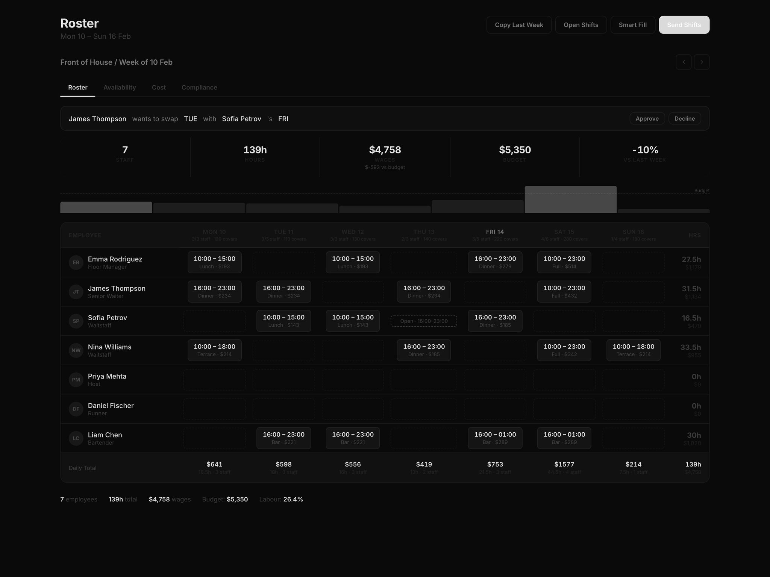
Task: Click James Thompson's JT avatar
Action: point(76,292)
